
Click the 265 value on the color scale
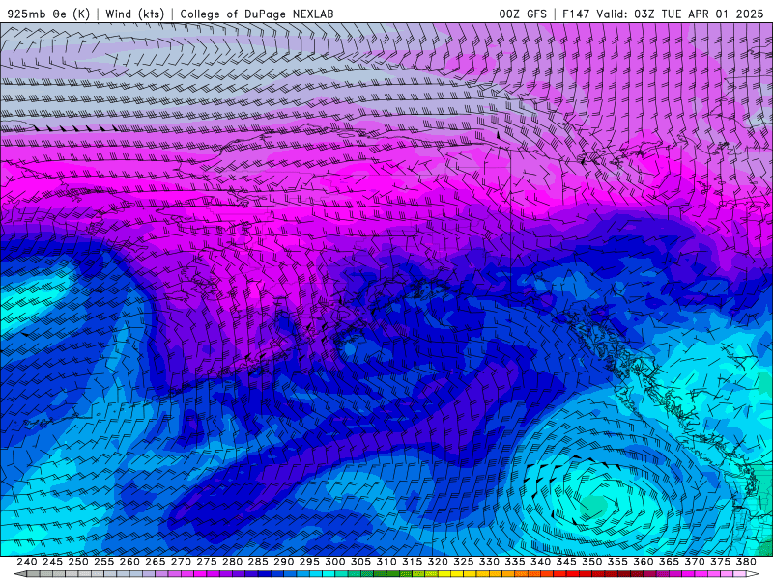pyautogui.click(x=155, y=562)
